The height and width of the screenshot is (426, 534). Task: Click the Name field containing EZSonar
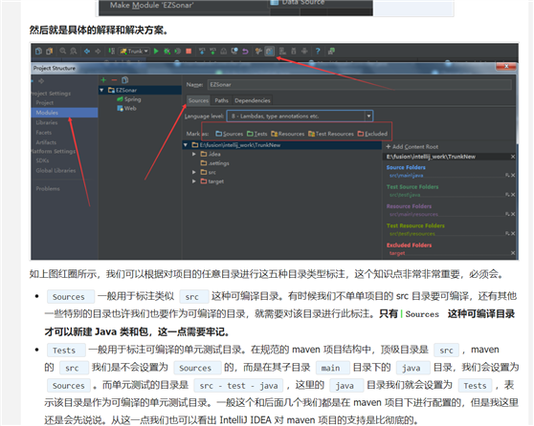coord(359,85)
